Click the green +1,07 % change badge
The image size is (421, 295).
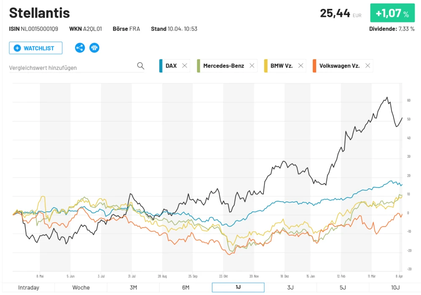click(x=392, y=13)
